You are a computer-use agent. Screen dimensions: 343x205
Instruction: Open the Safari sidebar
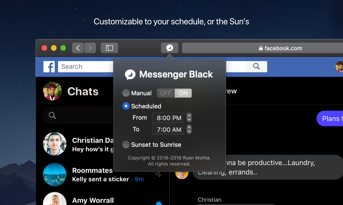[109, 48]
